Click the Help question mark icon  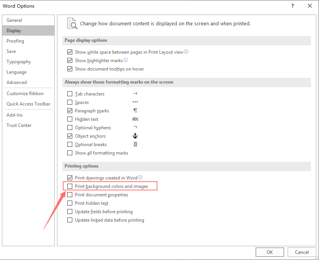point(293,6)
